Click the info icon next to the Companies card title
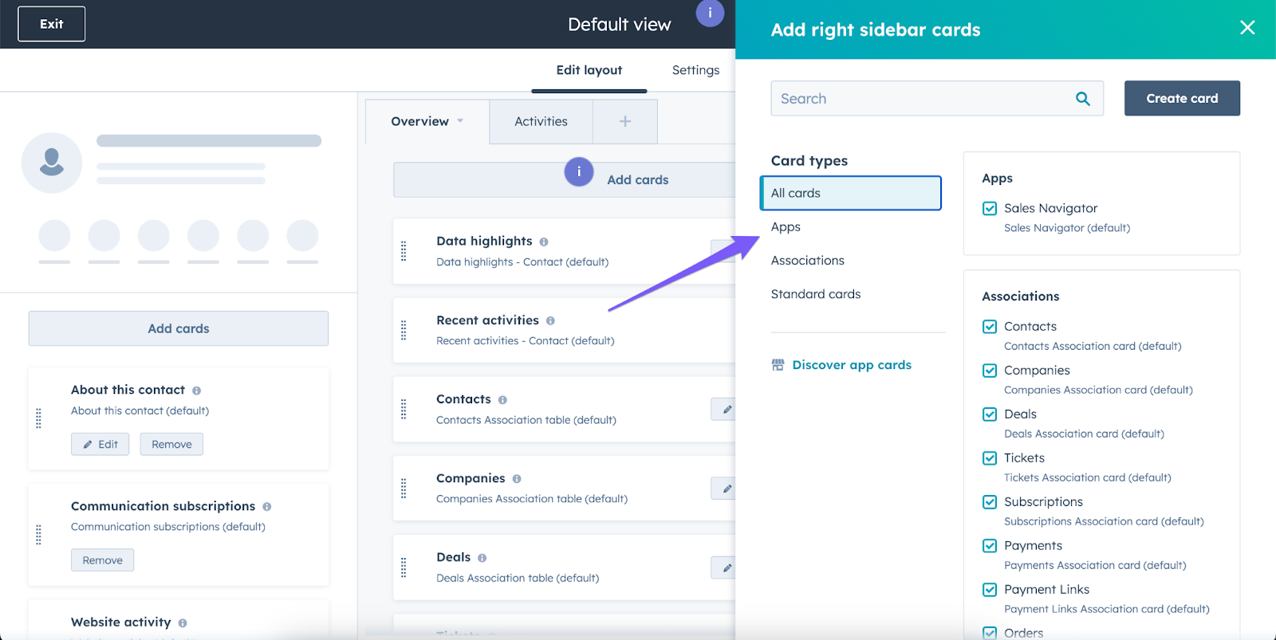Screen dimensions: 1276x640 coord(517,478)
